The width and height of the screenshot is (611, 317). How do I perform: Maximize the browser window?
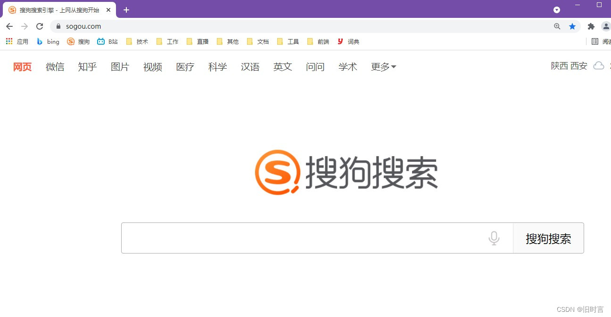[599, 5]
